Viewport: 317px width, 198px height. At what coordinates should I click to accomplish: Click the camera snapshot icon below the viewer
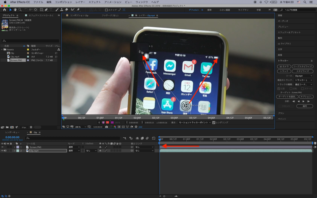point(106,127)
